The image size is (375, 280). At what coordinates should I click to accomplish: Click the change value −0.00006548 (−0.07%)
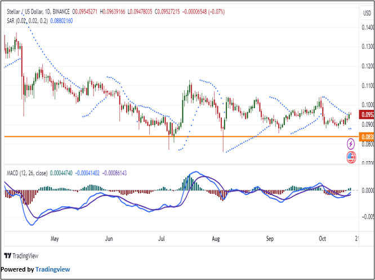(203, 12)
